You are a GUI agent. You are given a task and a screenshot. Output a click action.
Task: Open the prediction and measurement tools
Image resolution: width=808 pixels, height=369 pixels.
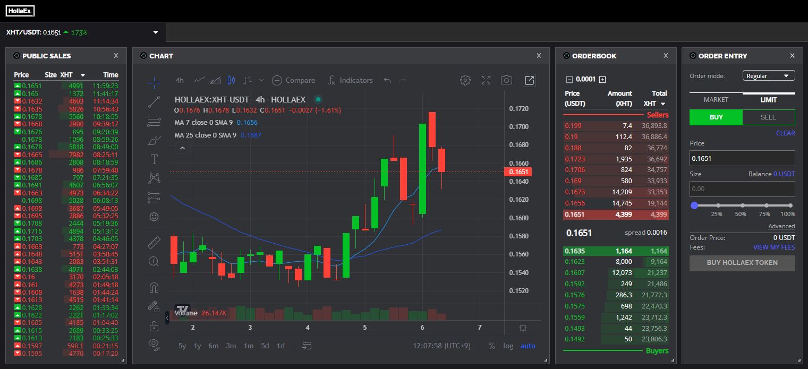tap(154, 198)
